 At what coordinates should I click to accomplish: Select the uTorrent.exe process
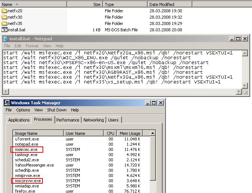click(x=82, y=139)
